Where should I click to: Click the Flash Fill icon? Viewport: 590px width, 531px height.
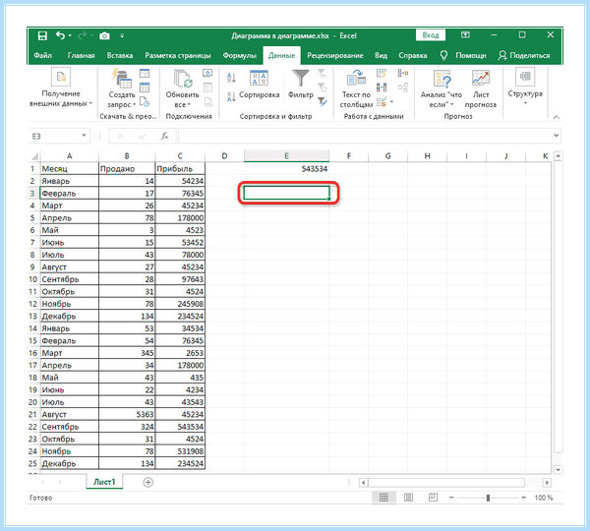coord(382,73)
